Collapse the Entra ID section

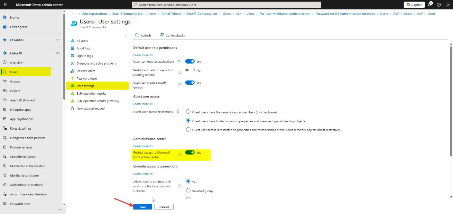[58, 53]
